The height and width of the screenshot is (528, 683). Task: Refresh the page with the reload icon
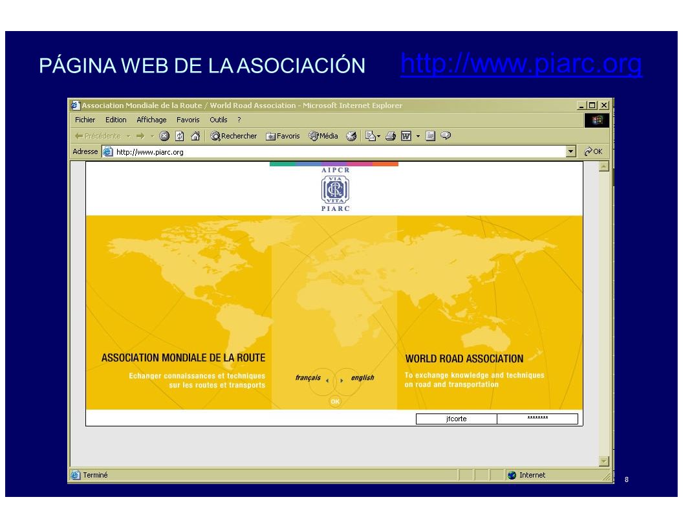click(179, 136)
